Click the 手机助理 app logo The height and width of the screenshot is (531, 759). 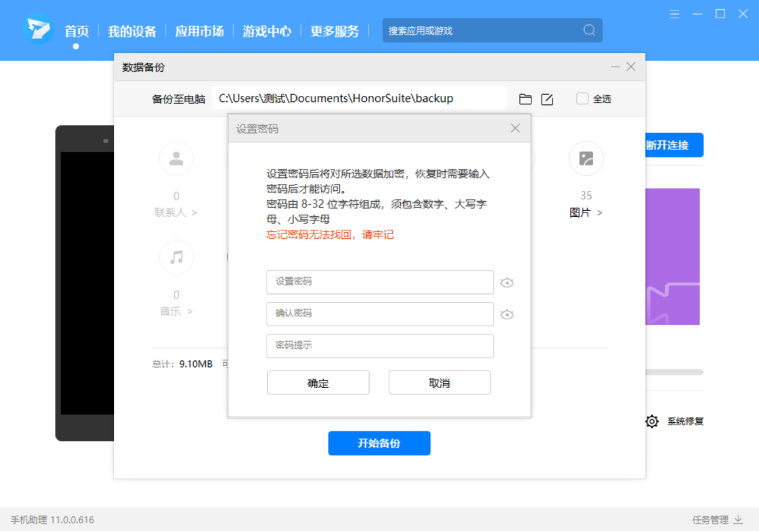(x=38, y=29)
